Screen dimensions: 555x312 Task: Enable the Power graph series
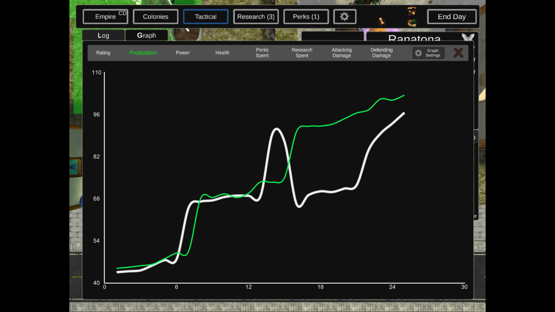tap(182, 53)
